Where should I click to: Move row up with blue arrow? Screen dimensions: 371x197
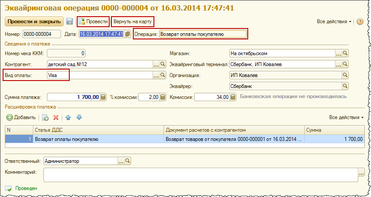click(x=68, y=117)
